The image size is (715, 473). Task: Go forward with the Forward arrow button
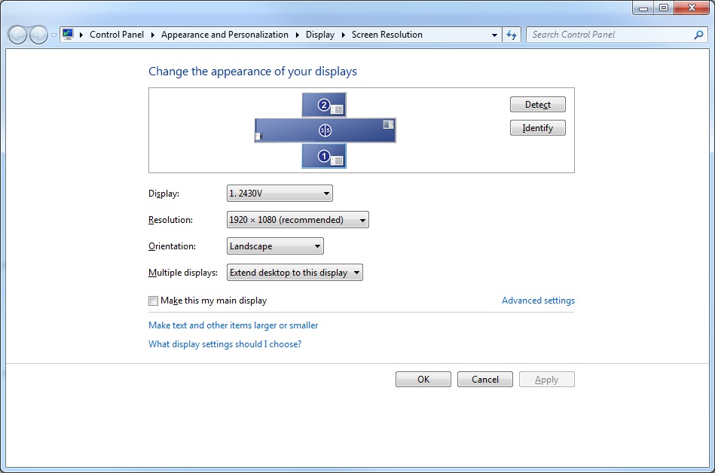38,35
